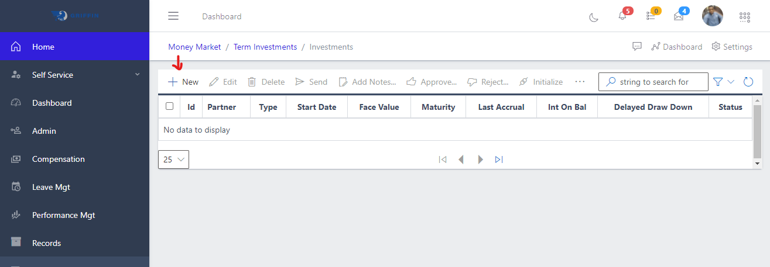
Task: Open the filter funnel icon
Action: (718, 82)
